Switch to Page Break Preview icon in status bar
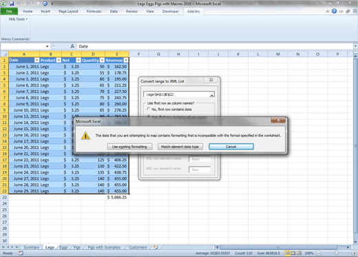Viewport: 358px width, 257px height. (299, 253)
